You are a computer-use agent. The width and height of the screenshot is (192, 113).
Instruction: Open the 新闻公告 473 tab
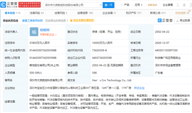(158, 13)
